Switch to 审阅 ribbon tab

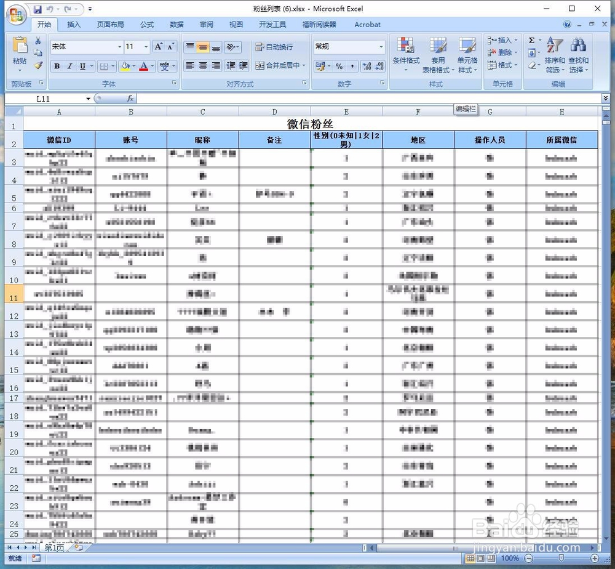click(206, 25)
